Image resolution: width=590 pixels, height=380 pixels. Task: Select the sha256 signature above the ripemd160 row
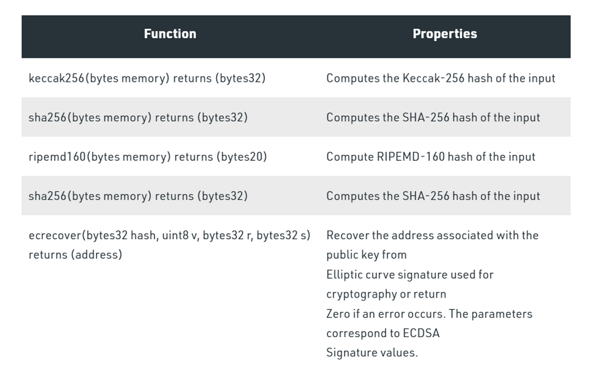[138, 118]
